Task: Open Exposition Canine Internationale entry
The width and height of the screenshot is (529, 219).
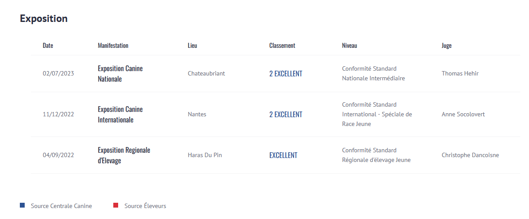Action: pyautogui.click(x=120, y=115)
